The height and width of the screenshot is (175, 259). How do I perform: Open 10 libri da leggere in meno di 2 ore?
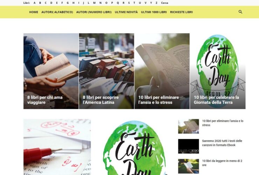[222, 163]
